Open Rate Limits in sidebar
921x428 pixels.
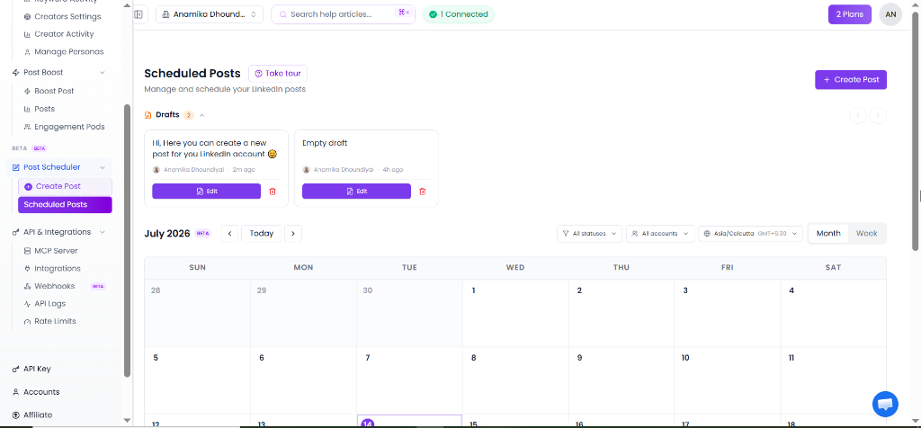(x=50, y=321)
